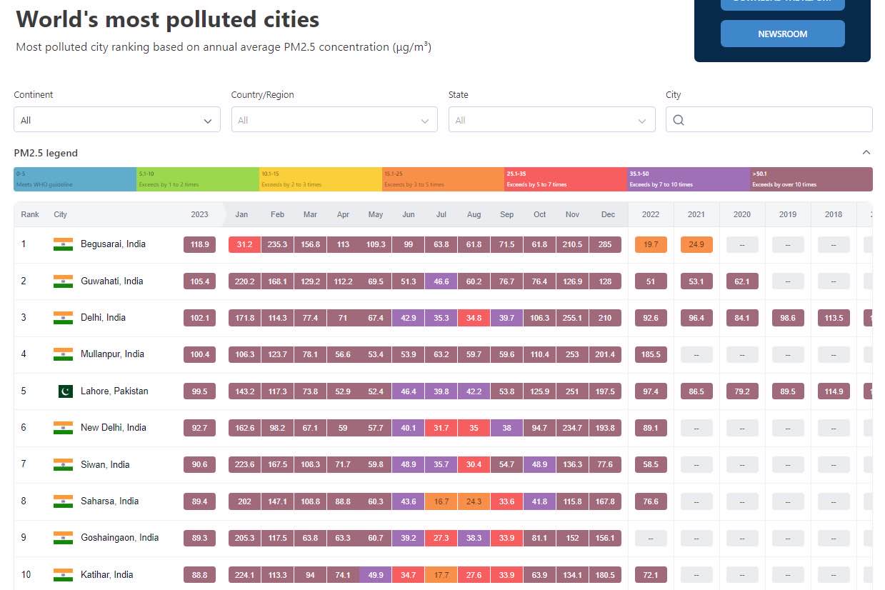Screen dimensions: 885x590
Task: Click Begusarai's 2023 value 118.9
Action: point(199,245)
